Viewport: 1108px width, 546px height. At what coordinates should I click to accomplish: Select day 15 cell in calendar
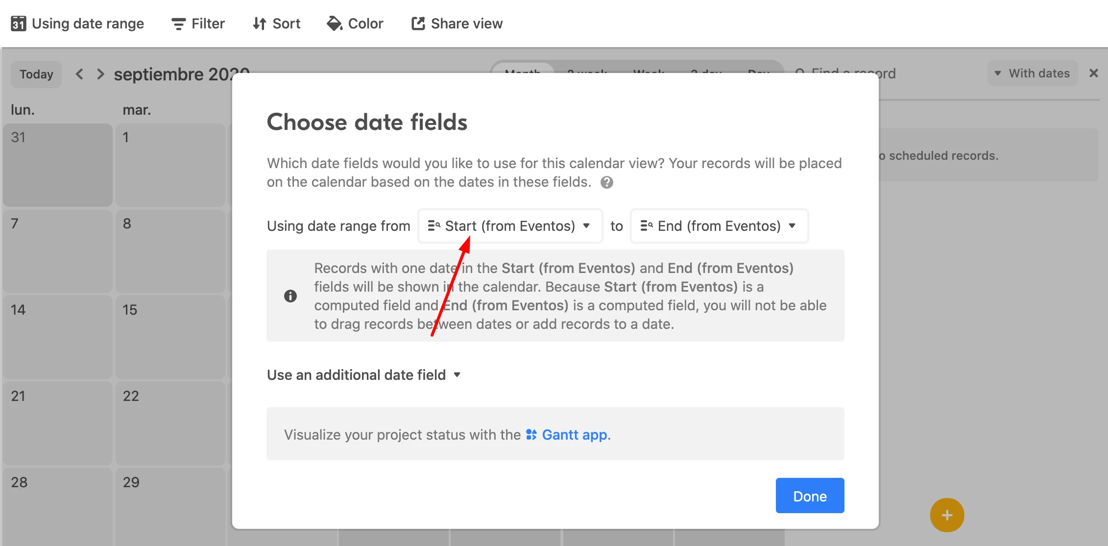pos(170,337)
